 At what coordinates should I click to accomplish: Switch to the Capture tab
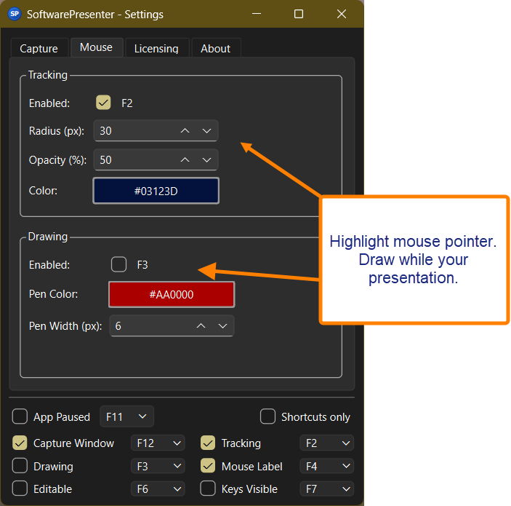[x=39, y=48]
